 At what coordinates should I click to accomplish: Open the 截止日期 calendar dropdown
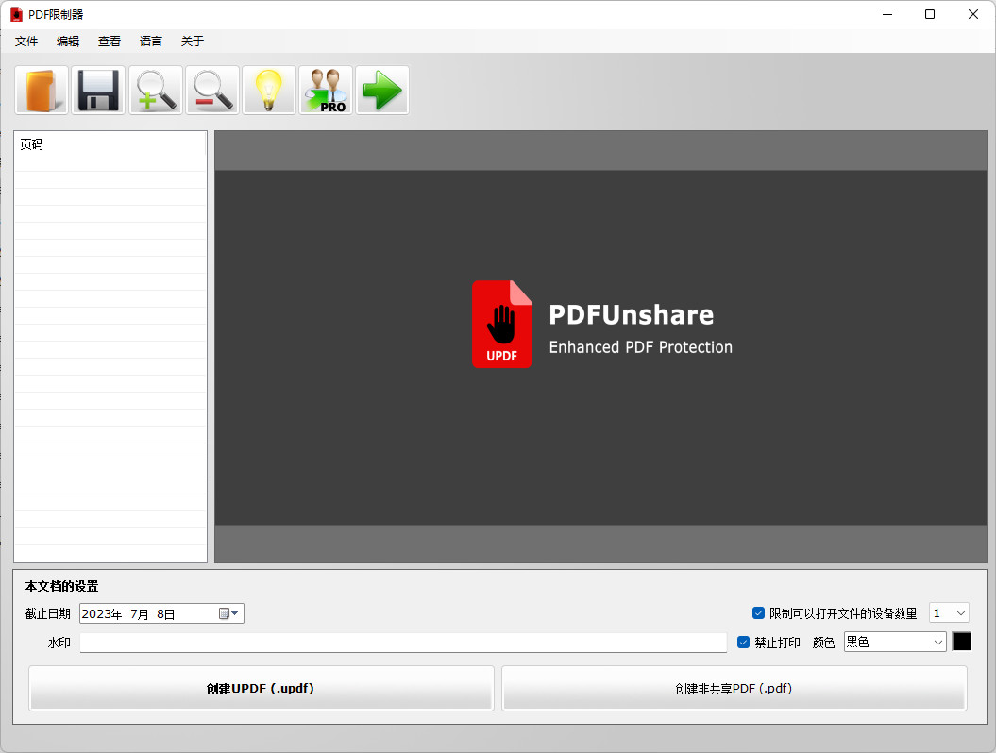point(228,613)
